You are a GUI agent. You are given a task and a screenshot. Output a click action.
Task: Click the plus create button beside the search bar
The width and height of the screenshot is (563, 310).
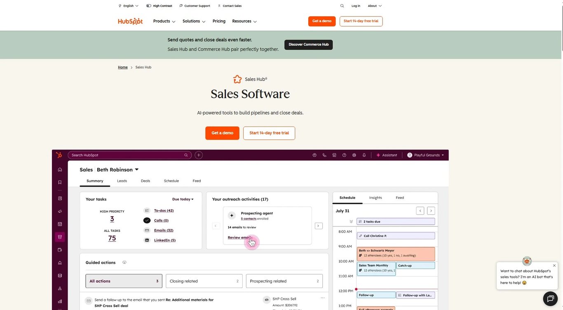[199, 155]
